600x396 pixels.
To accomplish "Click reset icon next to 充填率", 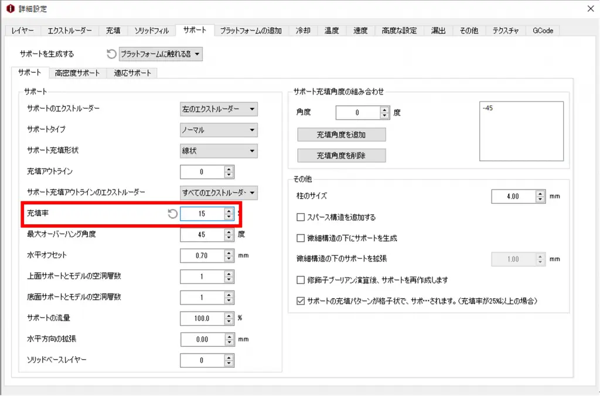I will tap(172, 214).
